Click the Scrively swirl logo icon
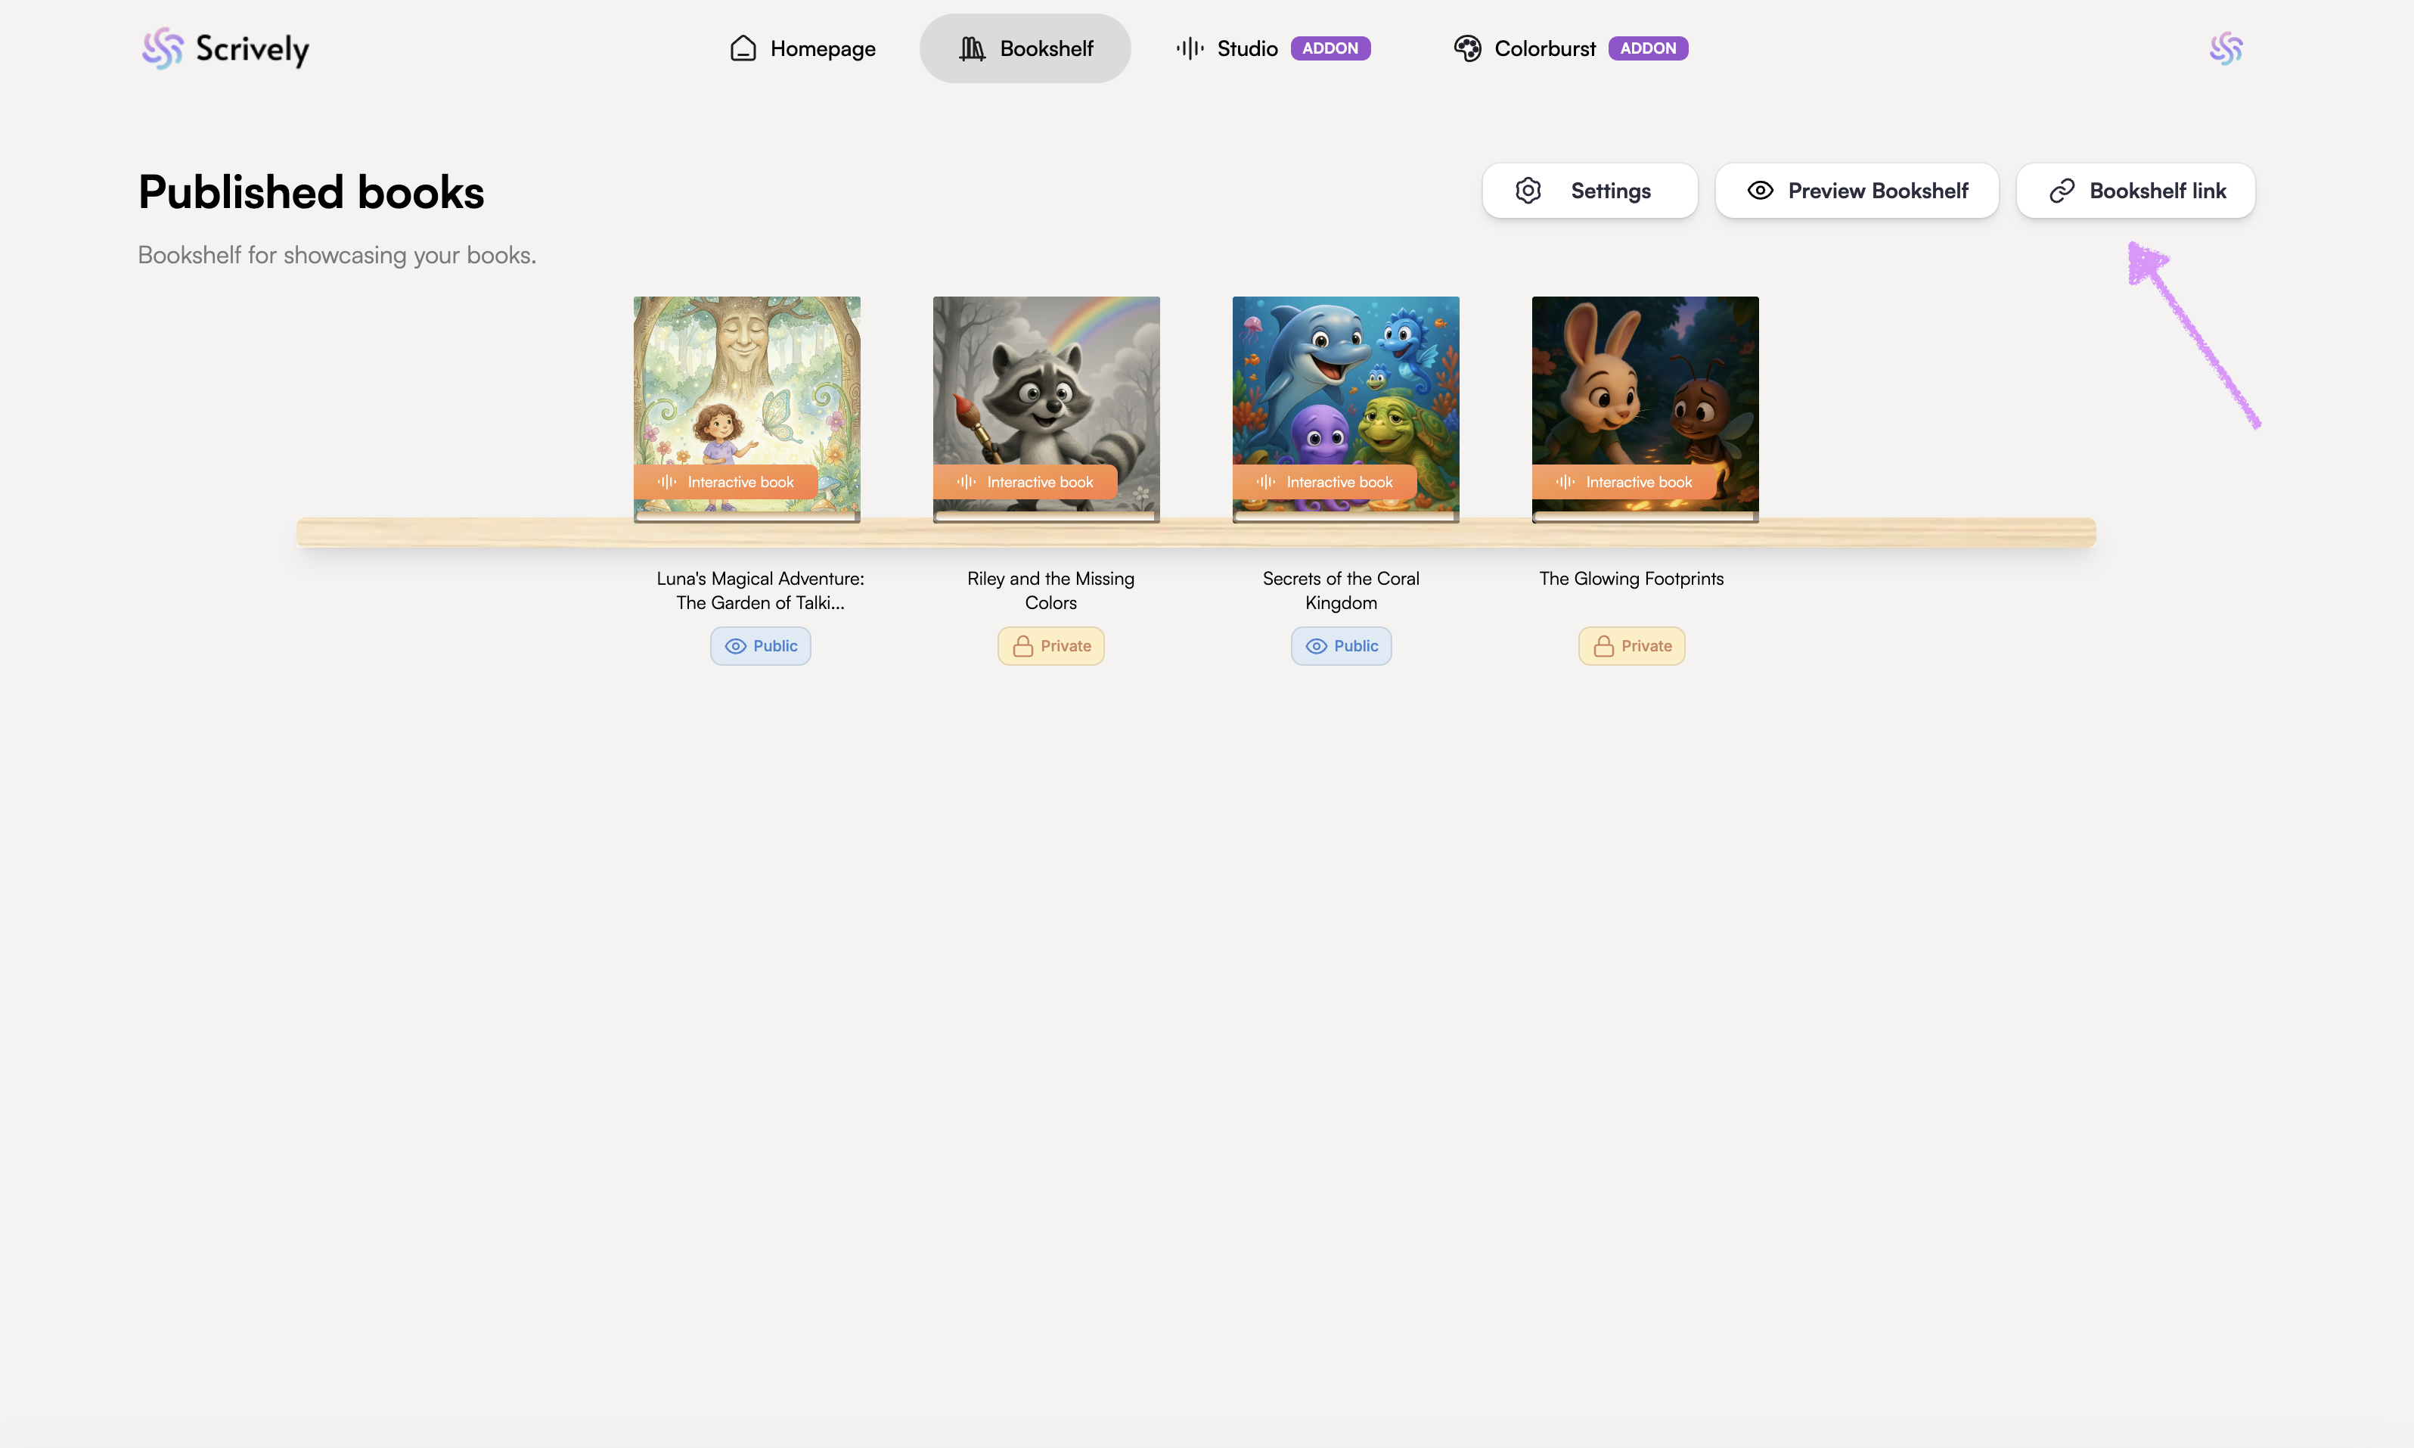The height and width of the screenshot is (1448, 2414). click(162, 48)
